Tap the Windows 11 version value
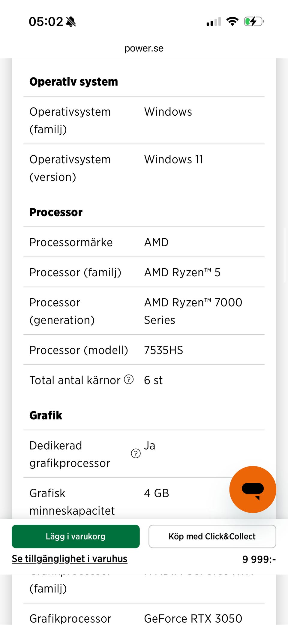The width and height of the screenshot is (288, 625). (x=174, y=159)
